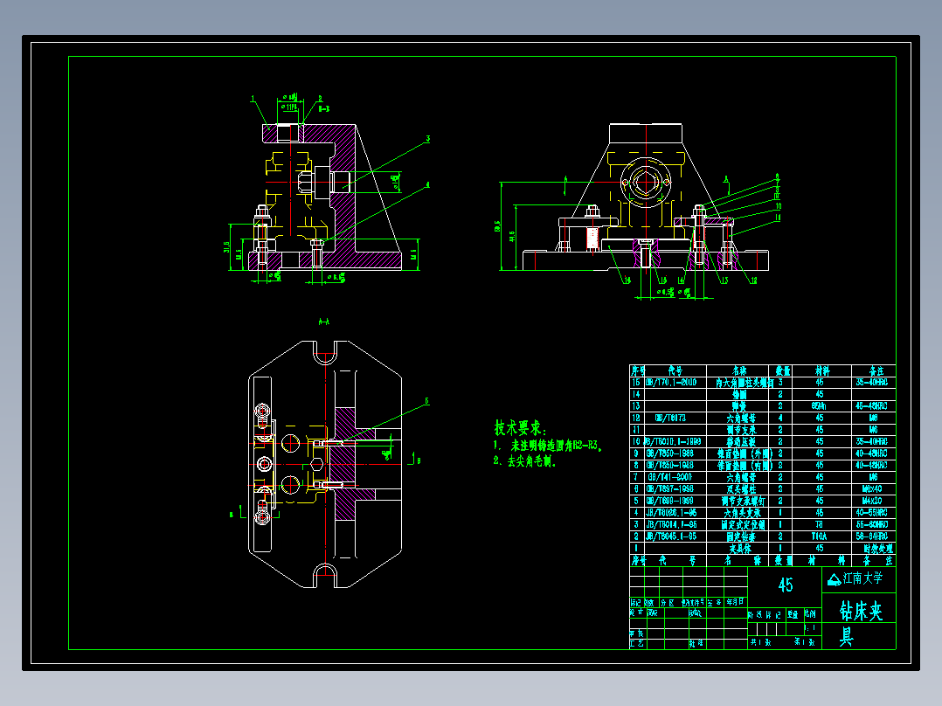Image resolution: width=942 pixels, height=706 pixels.
Task: Click the 钻床夹具 drawing title text
Action: [x=860, y=624]
